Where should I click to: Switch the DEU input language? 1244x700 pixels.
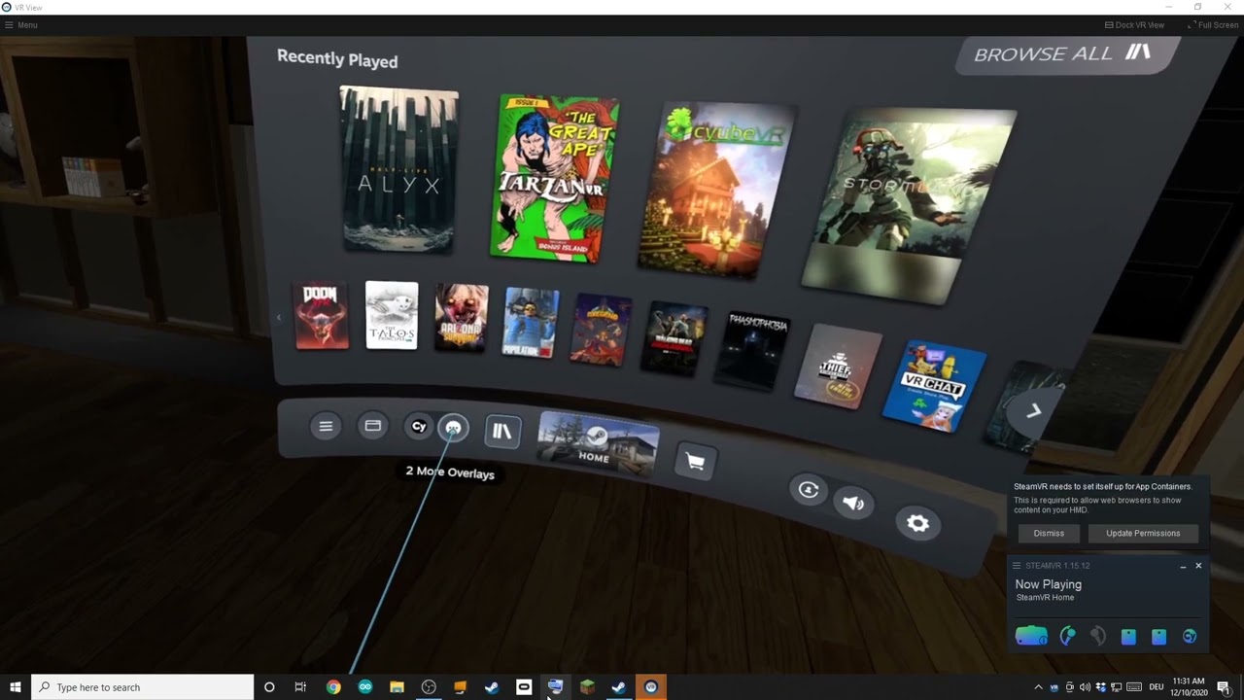click(1157, 687)
